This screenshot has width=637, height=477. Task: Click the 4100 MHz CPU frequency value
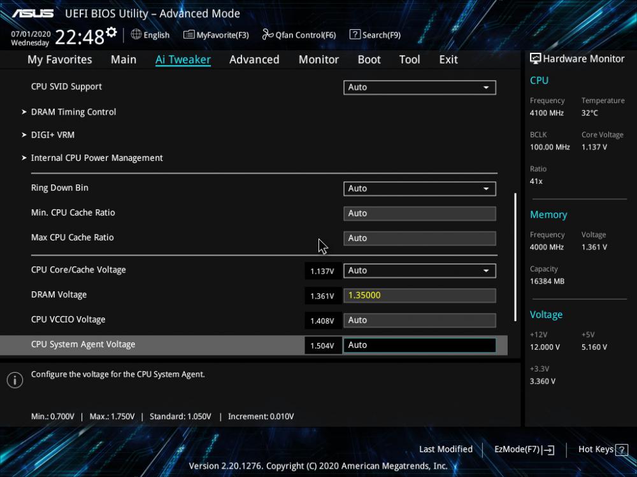click(547, 113)
